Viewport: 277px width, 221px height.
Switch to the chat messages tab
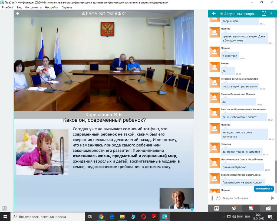click(x=251, y=208)
